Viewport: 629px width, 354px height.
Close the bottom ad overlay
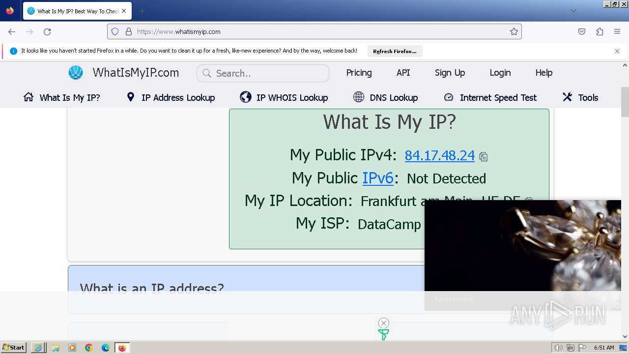[384, 323]
